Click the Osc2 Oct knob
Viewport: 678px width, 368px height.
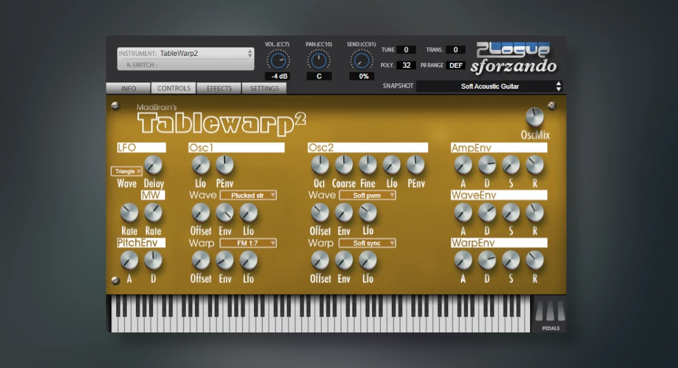tap(320, 166)
